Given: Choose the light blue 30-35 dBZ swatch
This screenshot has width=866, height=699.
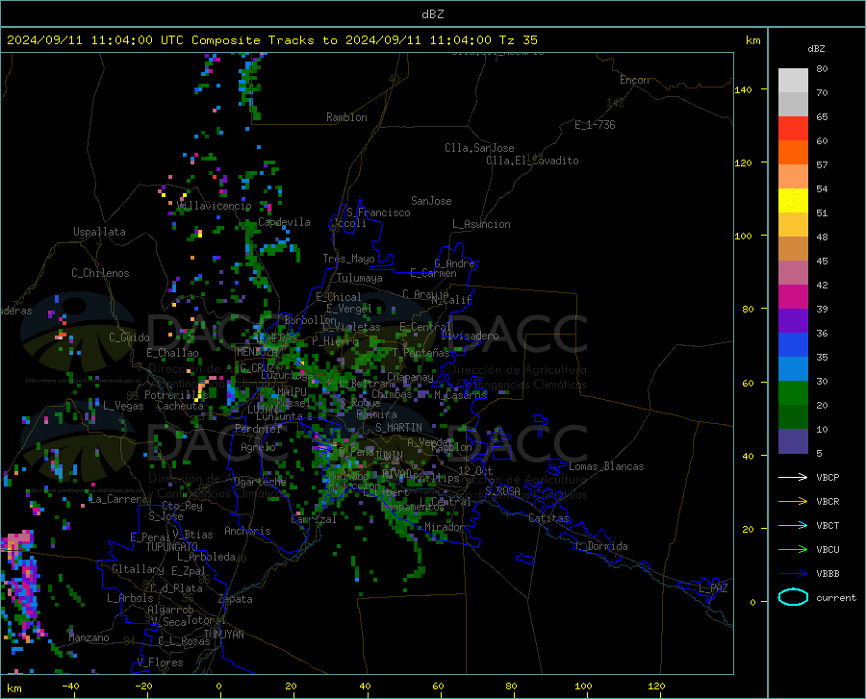Looking at the screenshot, I should (x=793, y=369).
